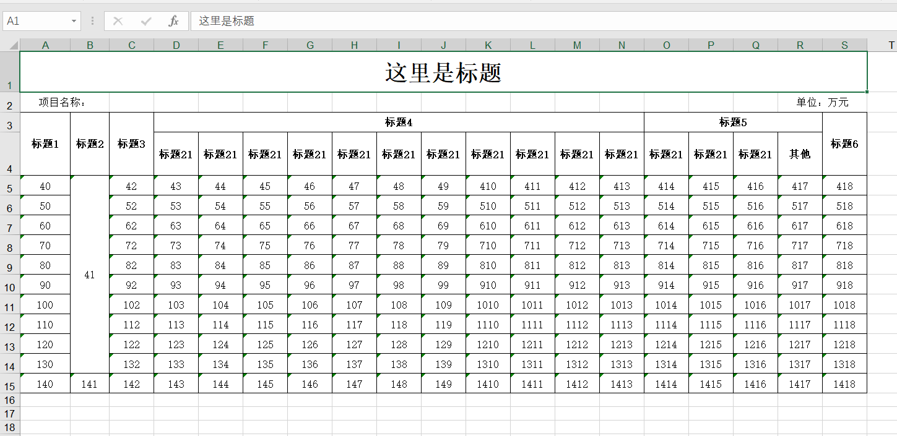Click the cell with value 99

click(444, 284)
